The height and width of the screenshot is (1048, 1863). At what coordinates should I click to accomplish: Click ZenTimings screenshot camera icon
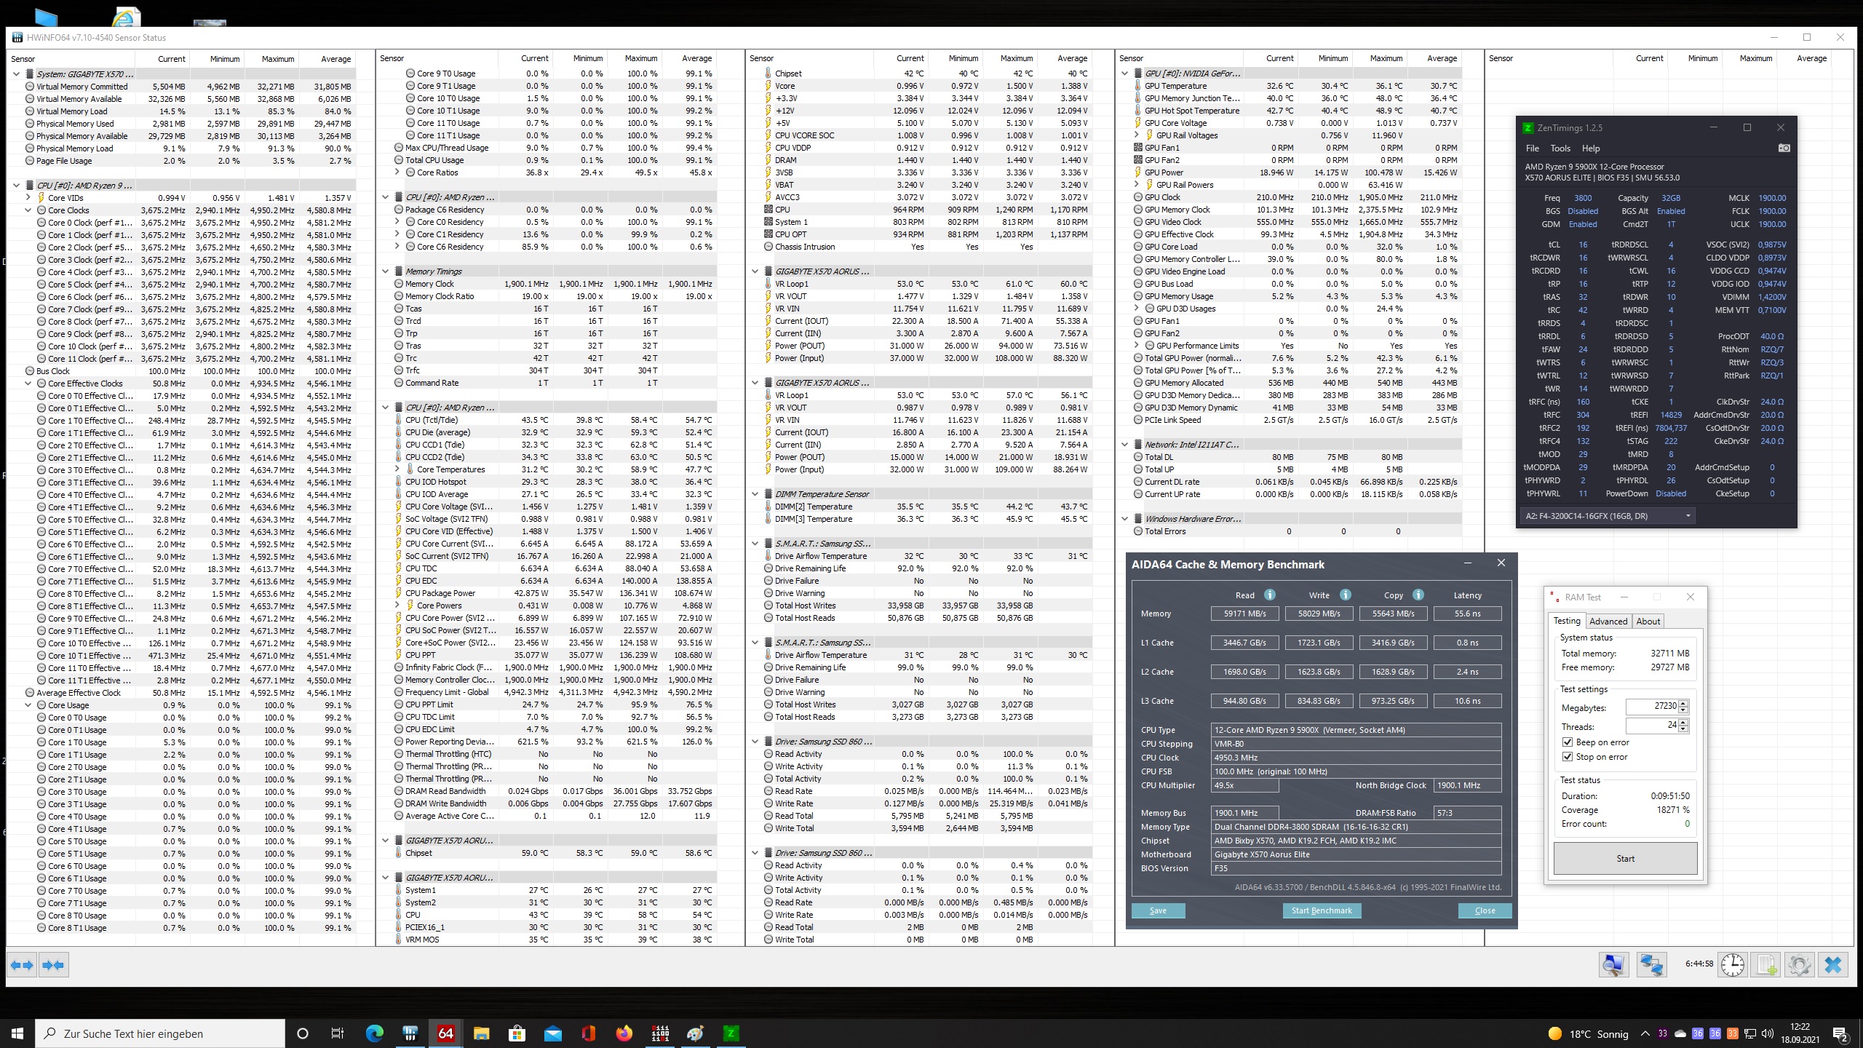point(1784,148)
